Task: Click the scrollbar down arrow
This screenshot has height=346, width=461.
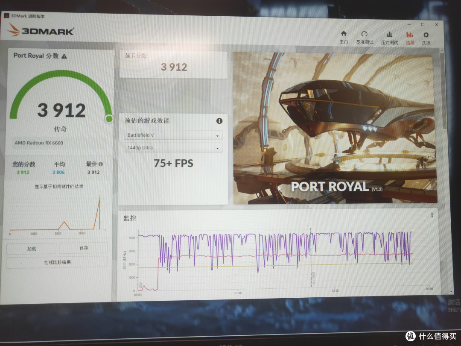Action: pyautogui.click(x=451, y=292)
